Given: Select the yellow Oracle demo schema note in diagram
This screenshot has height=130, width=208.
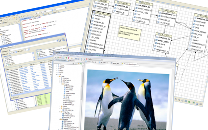Looking at the screenshot, I should pyautogui.click(x=129, y=33).
